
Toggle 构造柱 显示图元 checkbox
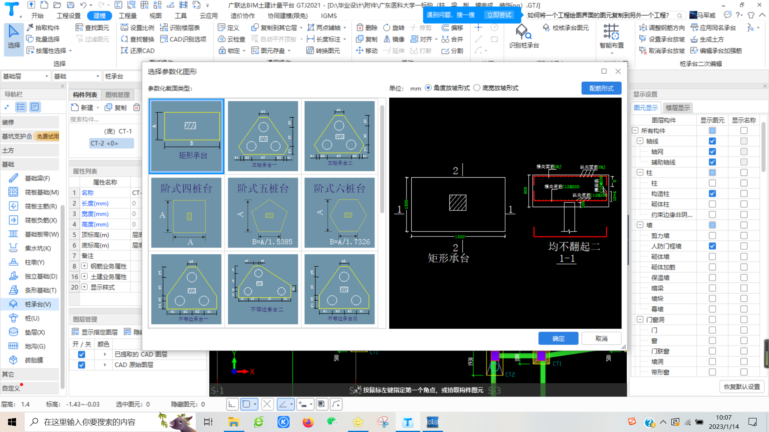[x=712, y=194]
